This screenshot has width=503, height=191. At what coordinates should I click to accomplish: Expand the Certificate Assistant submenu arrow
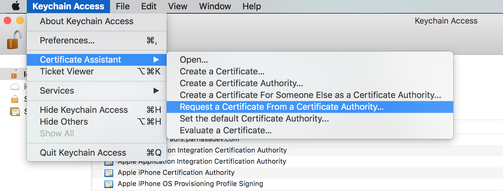(156, 60)
